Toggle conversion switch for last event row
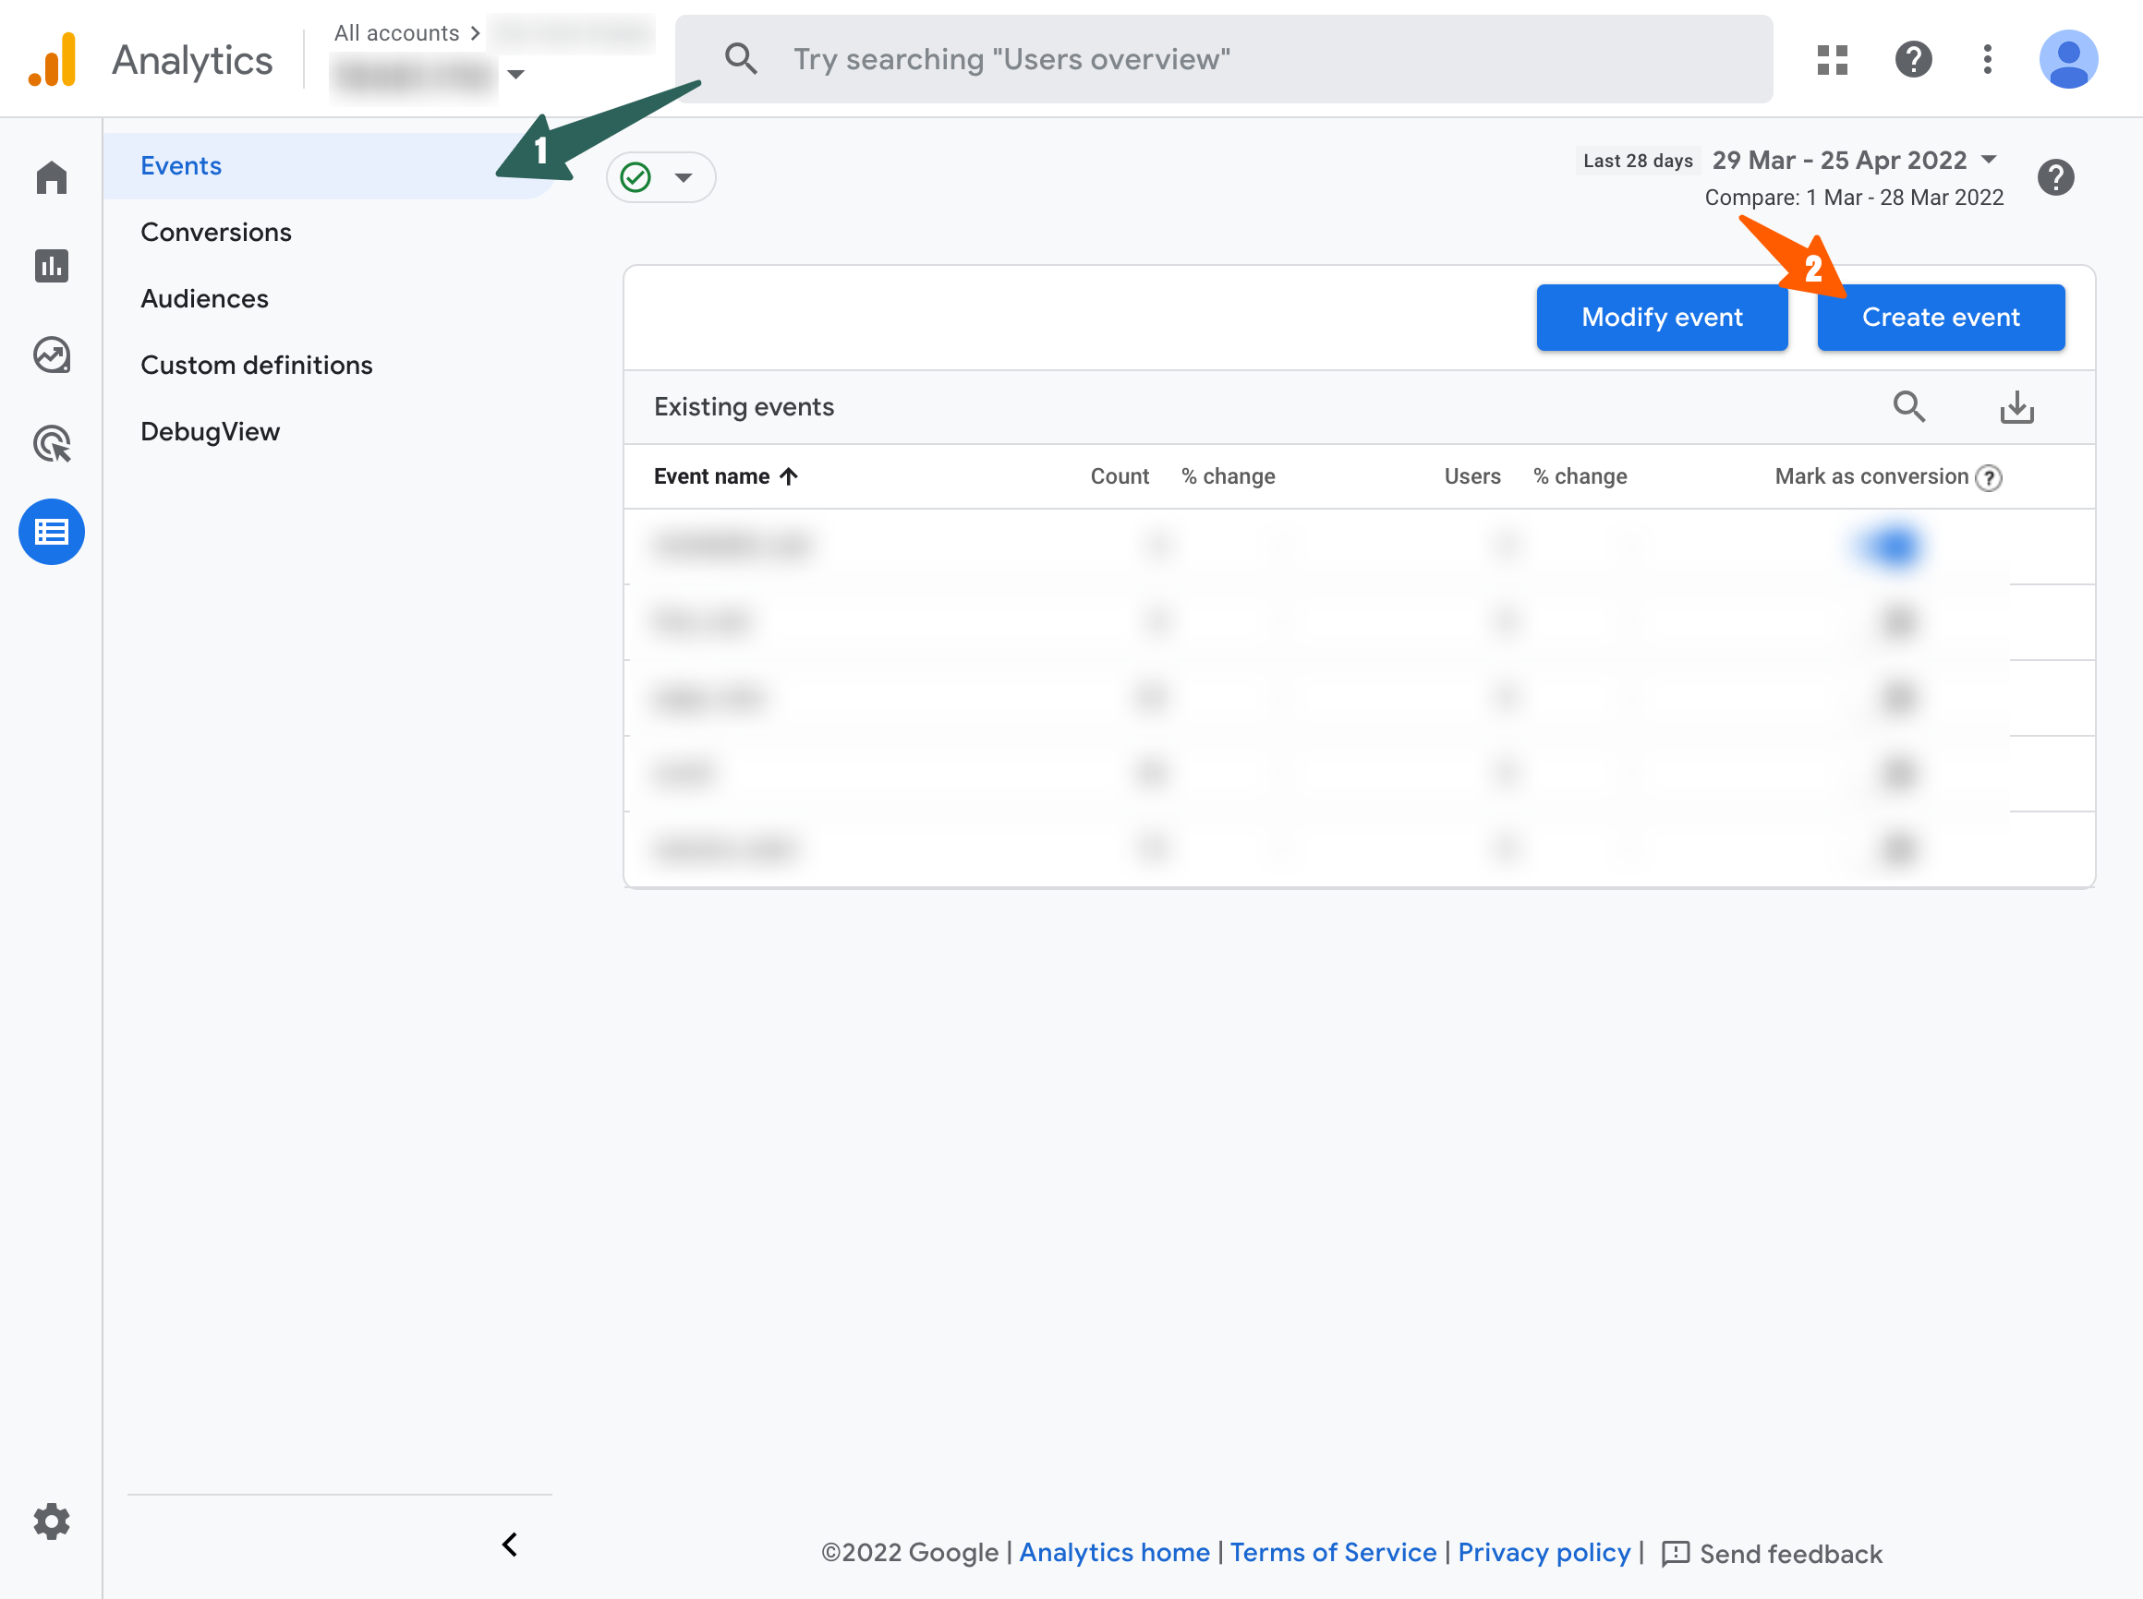The height and width of the screenshot is (1599, 2143). pyautogui.click(x=1896, y=848)
